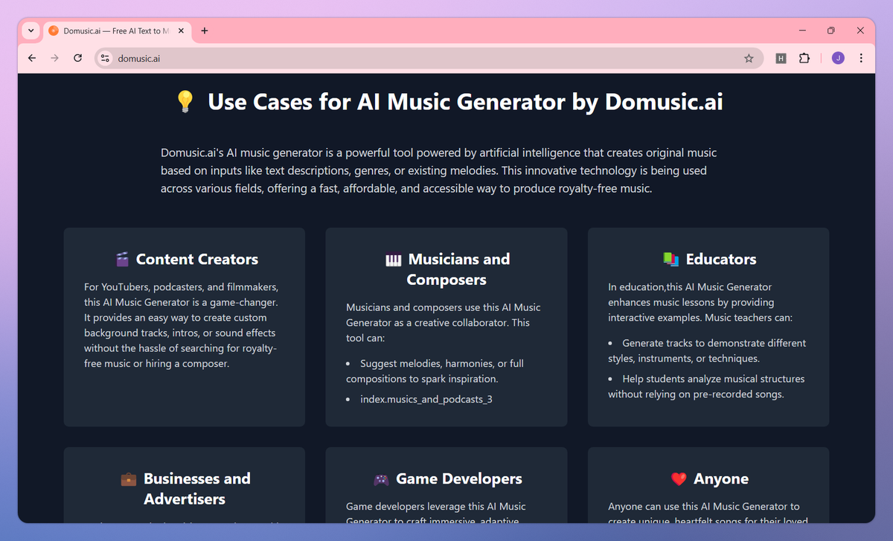Click the Domusic.ai tab favicon
Image resolution: width=893 pixels, height=541 pixels.
[54, 31]
